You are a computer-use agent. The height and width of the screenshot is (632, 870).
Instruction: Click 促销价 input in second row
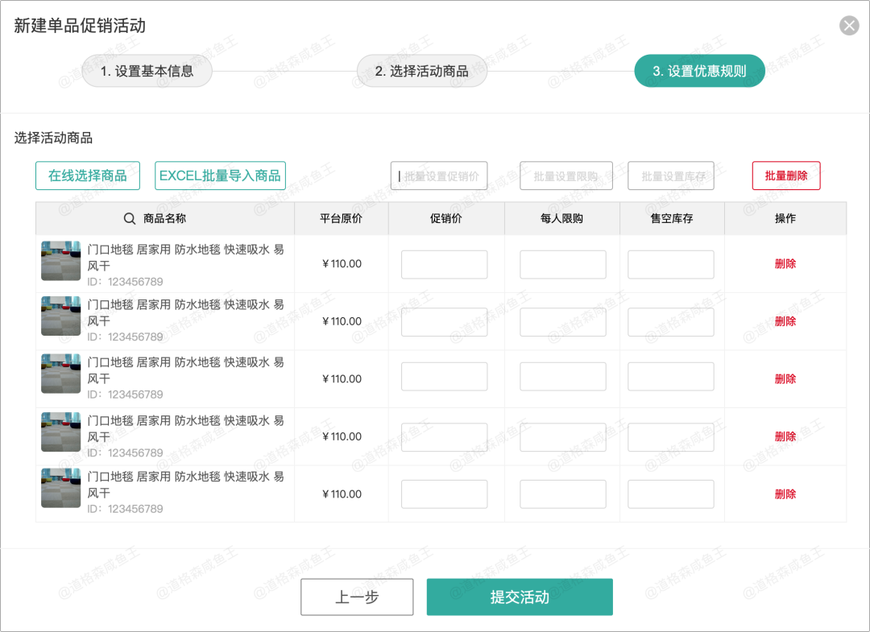pyautogui.click(x=445, y=322)
